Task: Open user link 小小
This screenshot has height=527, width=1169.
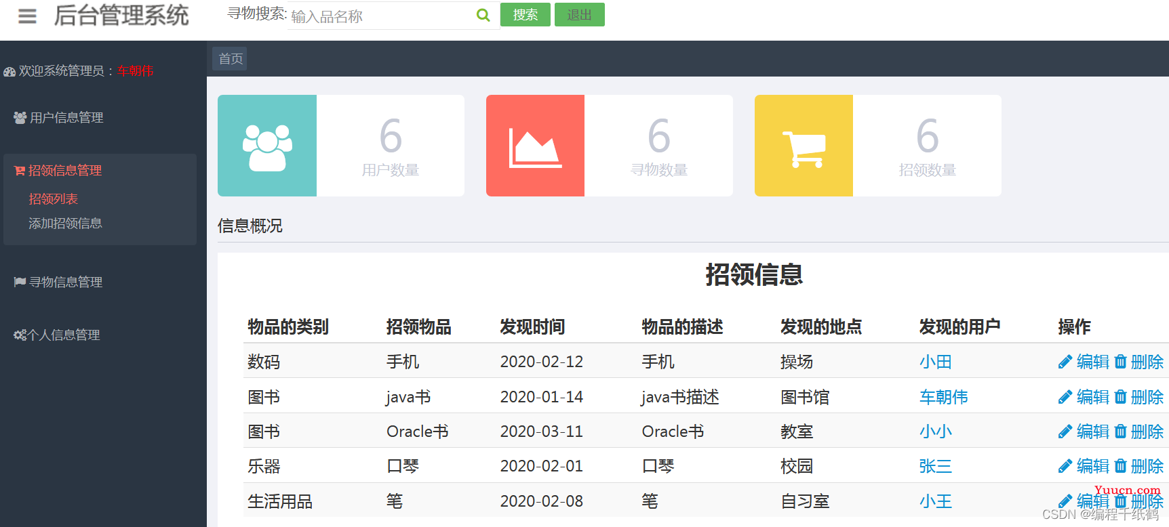Action: (x=936, y=431)
